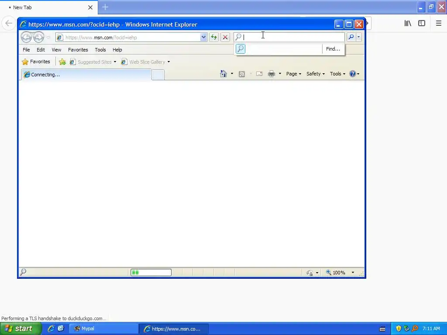447x335 pixels.
Task: Click Add to Favorites Bar star icon
Action: click(x=62, y=62)
